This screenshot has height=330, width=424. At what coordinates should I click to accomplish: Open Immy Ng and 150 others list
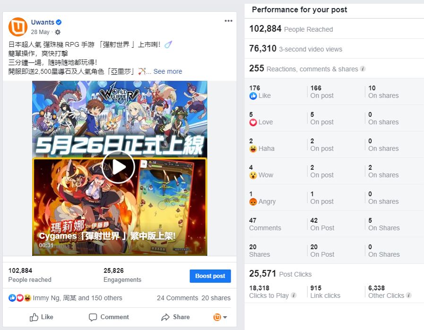tap(78, 298)
